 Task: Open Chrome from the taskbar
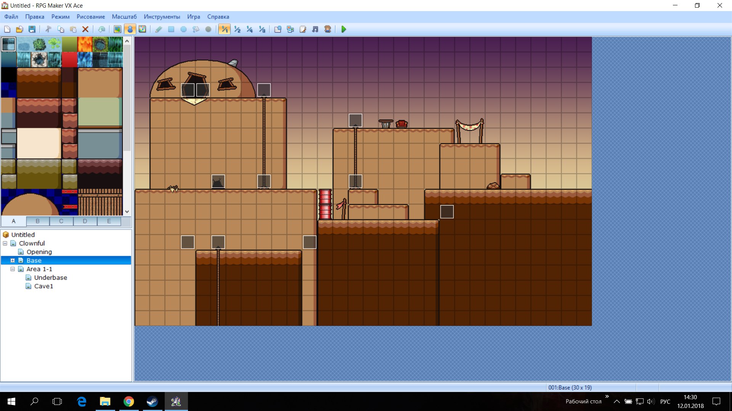pyautogui.click(x=129, y=401)
